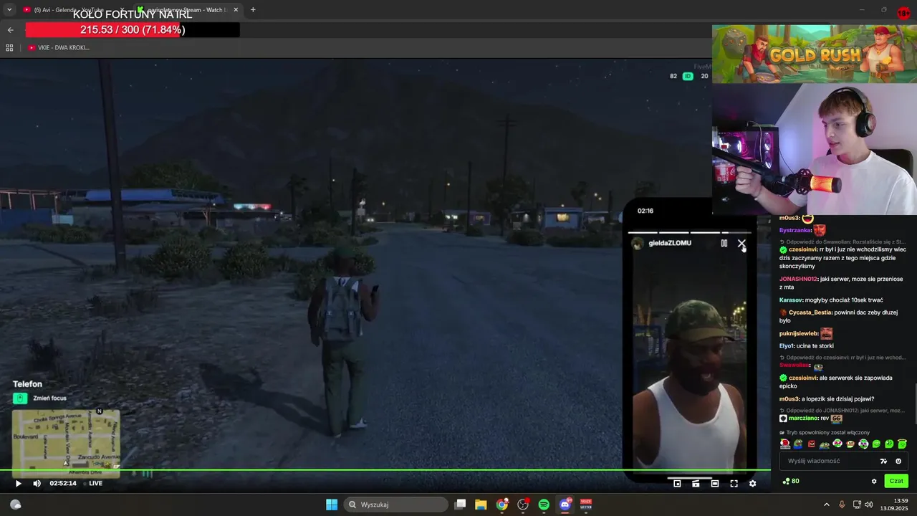
Task: Open Windows Start menu
Action: [332, 505]
